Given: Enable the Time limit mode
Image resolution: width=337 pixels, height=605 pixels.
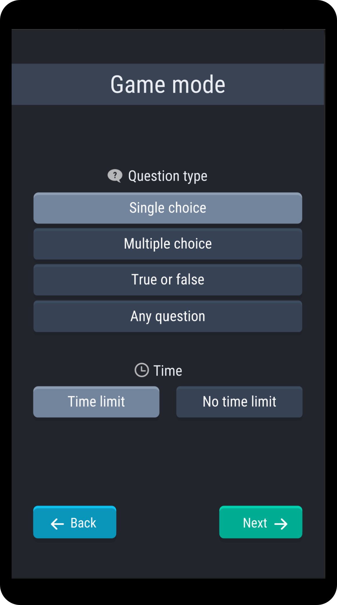Looking at the screenshot, I should click(96, 402).
